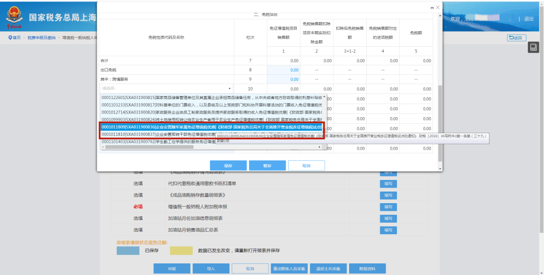Click the dialog's vertical scrollbar thumb

[x=440, y=123]
